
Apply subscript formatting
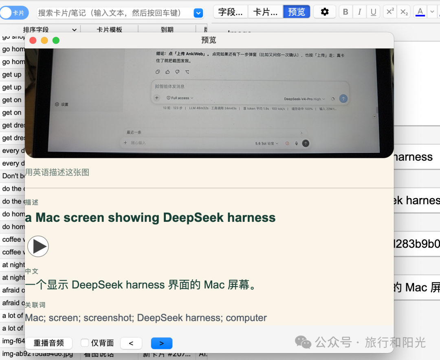404,12
